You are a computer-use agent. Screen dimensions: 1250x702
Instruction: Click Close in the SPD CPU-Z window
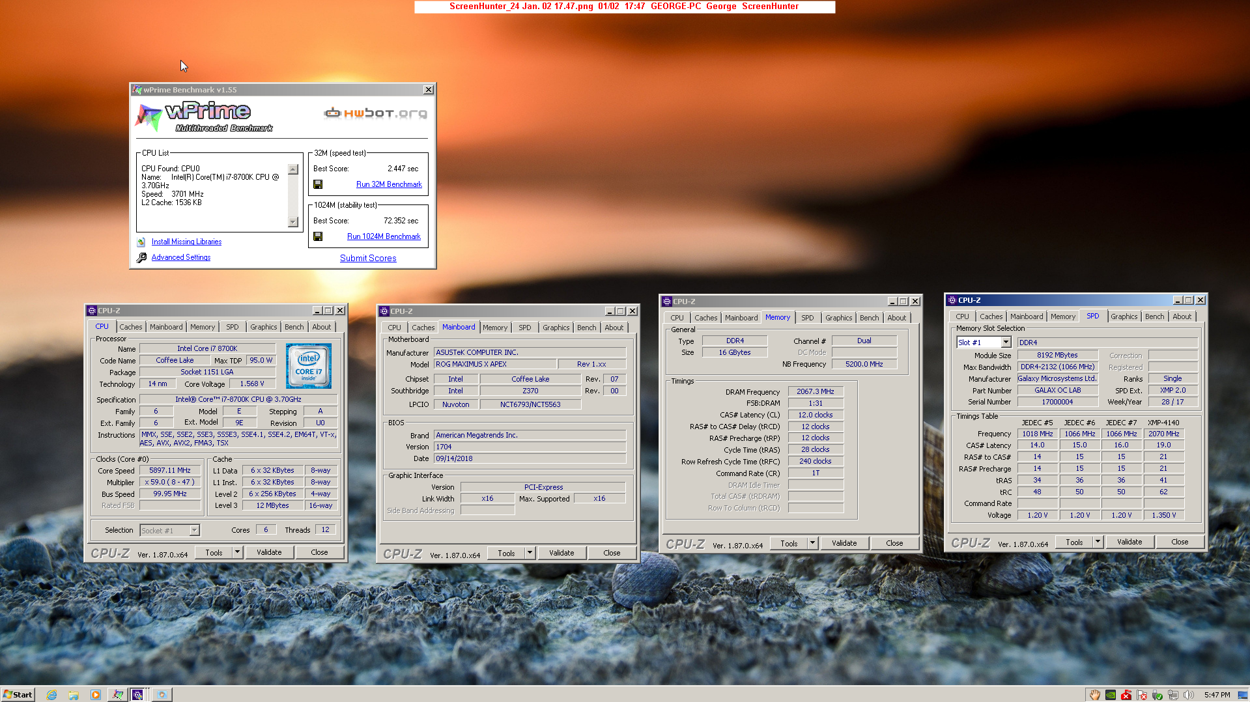click(1180, 542)
